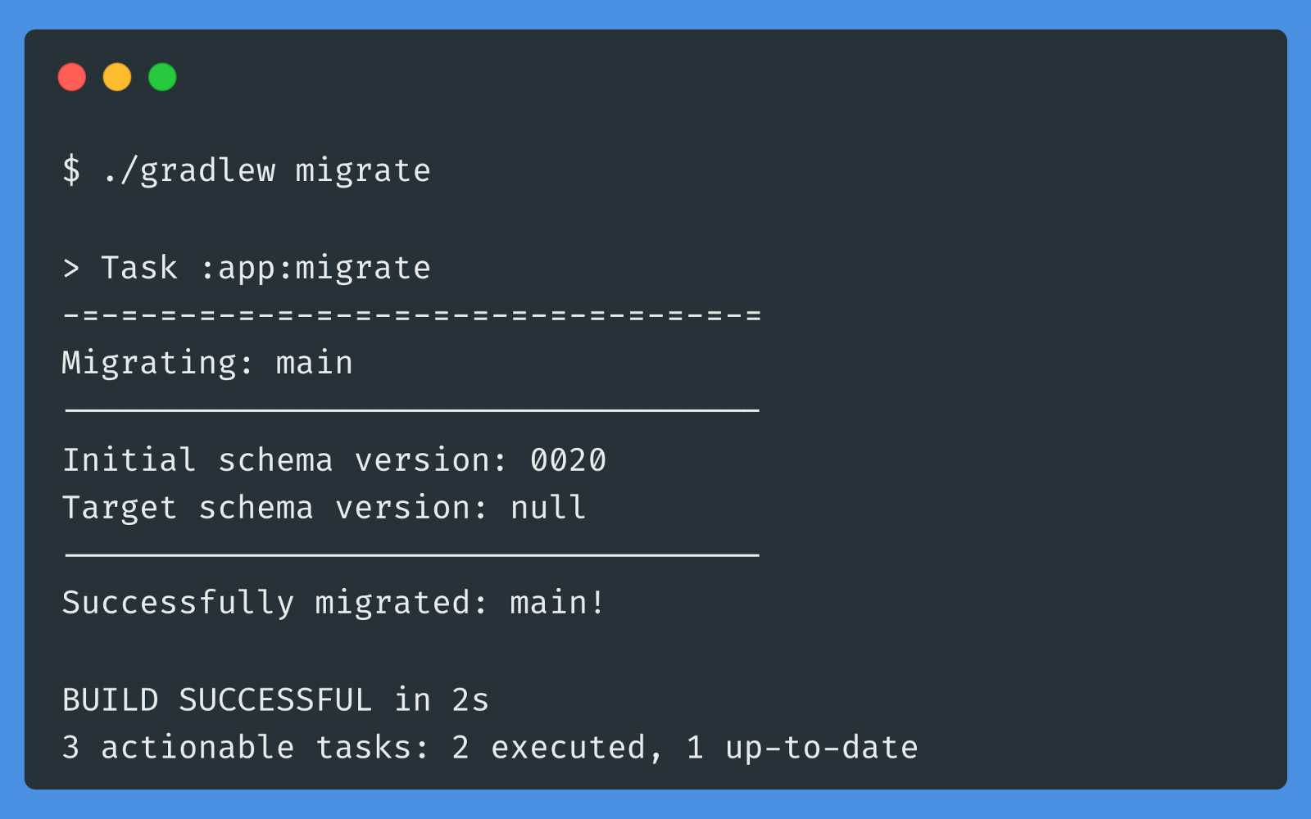Click the 'BUILD SUCCESSFUL' text
Viewport: 1311px width, 819px height.
coord(217,700)
